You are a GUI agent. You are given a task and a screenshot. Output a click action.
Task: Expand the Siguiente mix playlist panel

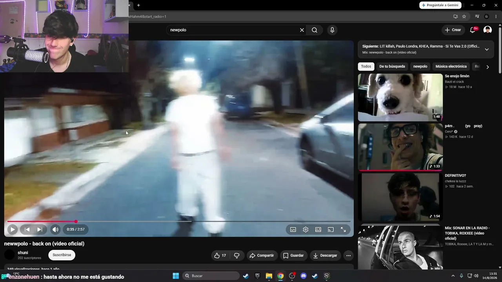click(x=487, y=49)
